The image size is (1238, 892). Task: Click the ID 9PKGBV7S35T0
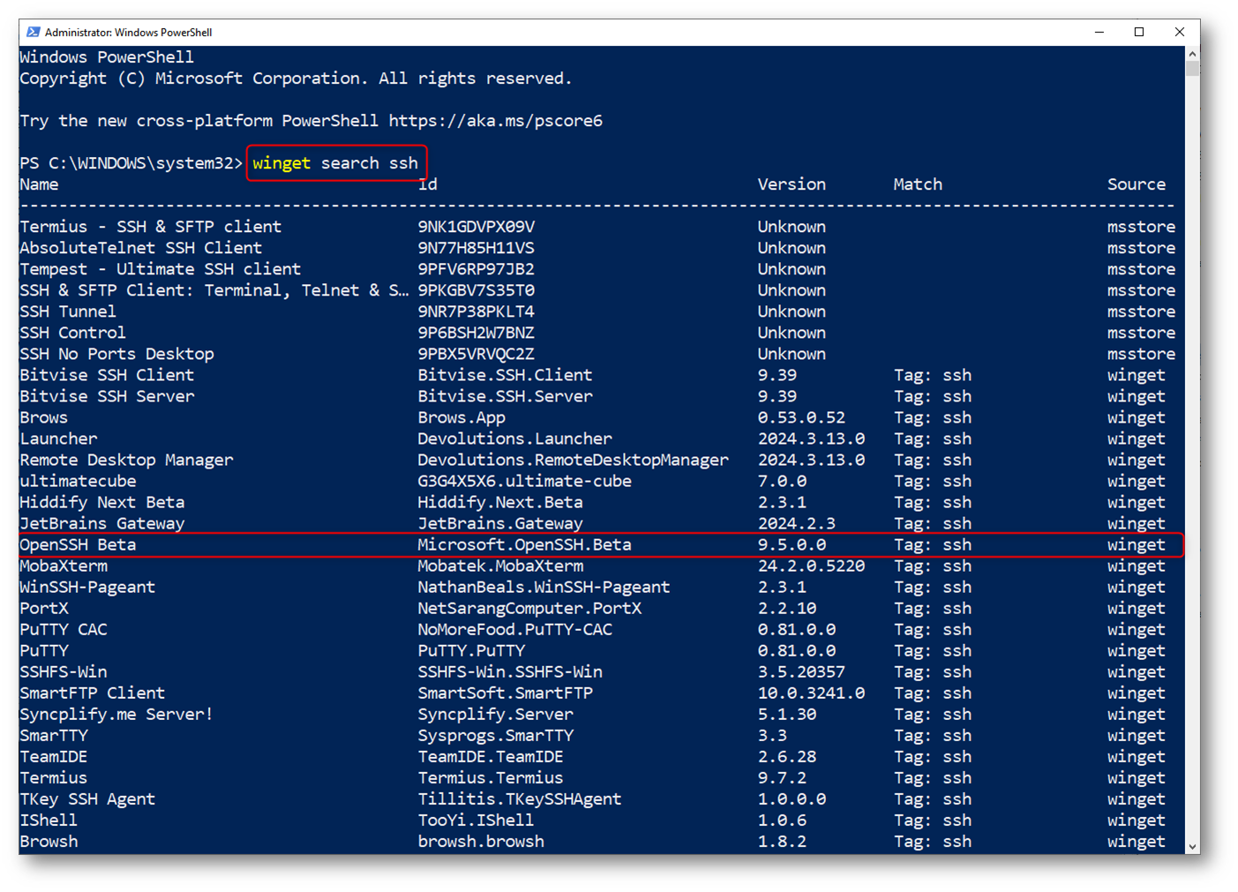pyautogui.click(x=476, y=290)
